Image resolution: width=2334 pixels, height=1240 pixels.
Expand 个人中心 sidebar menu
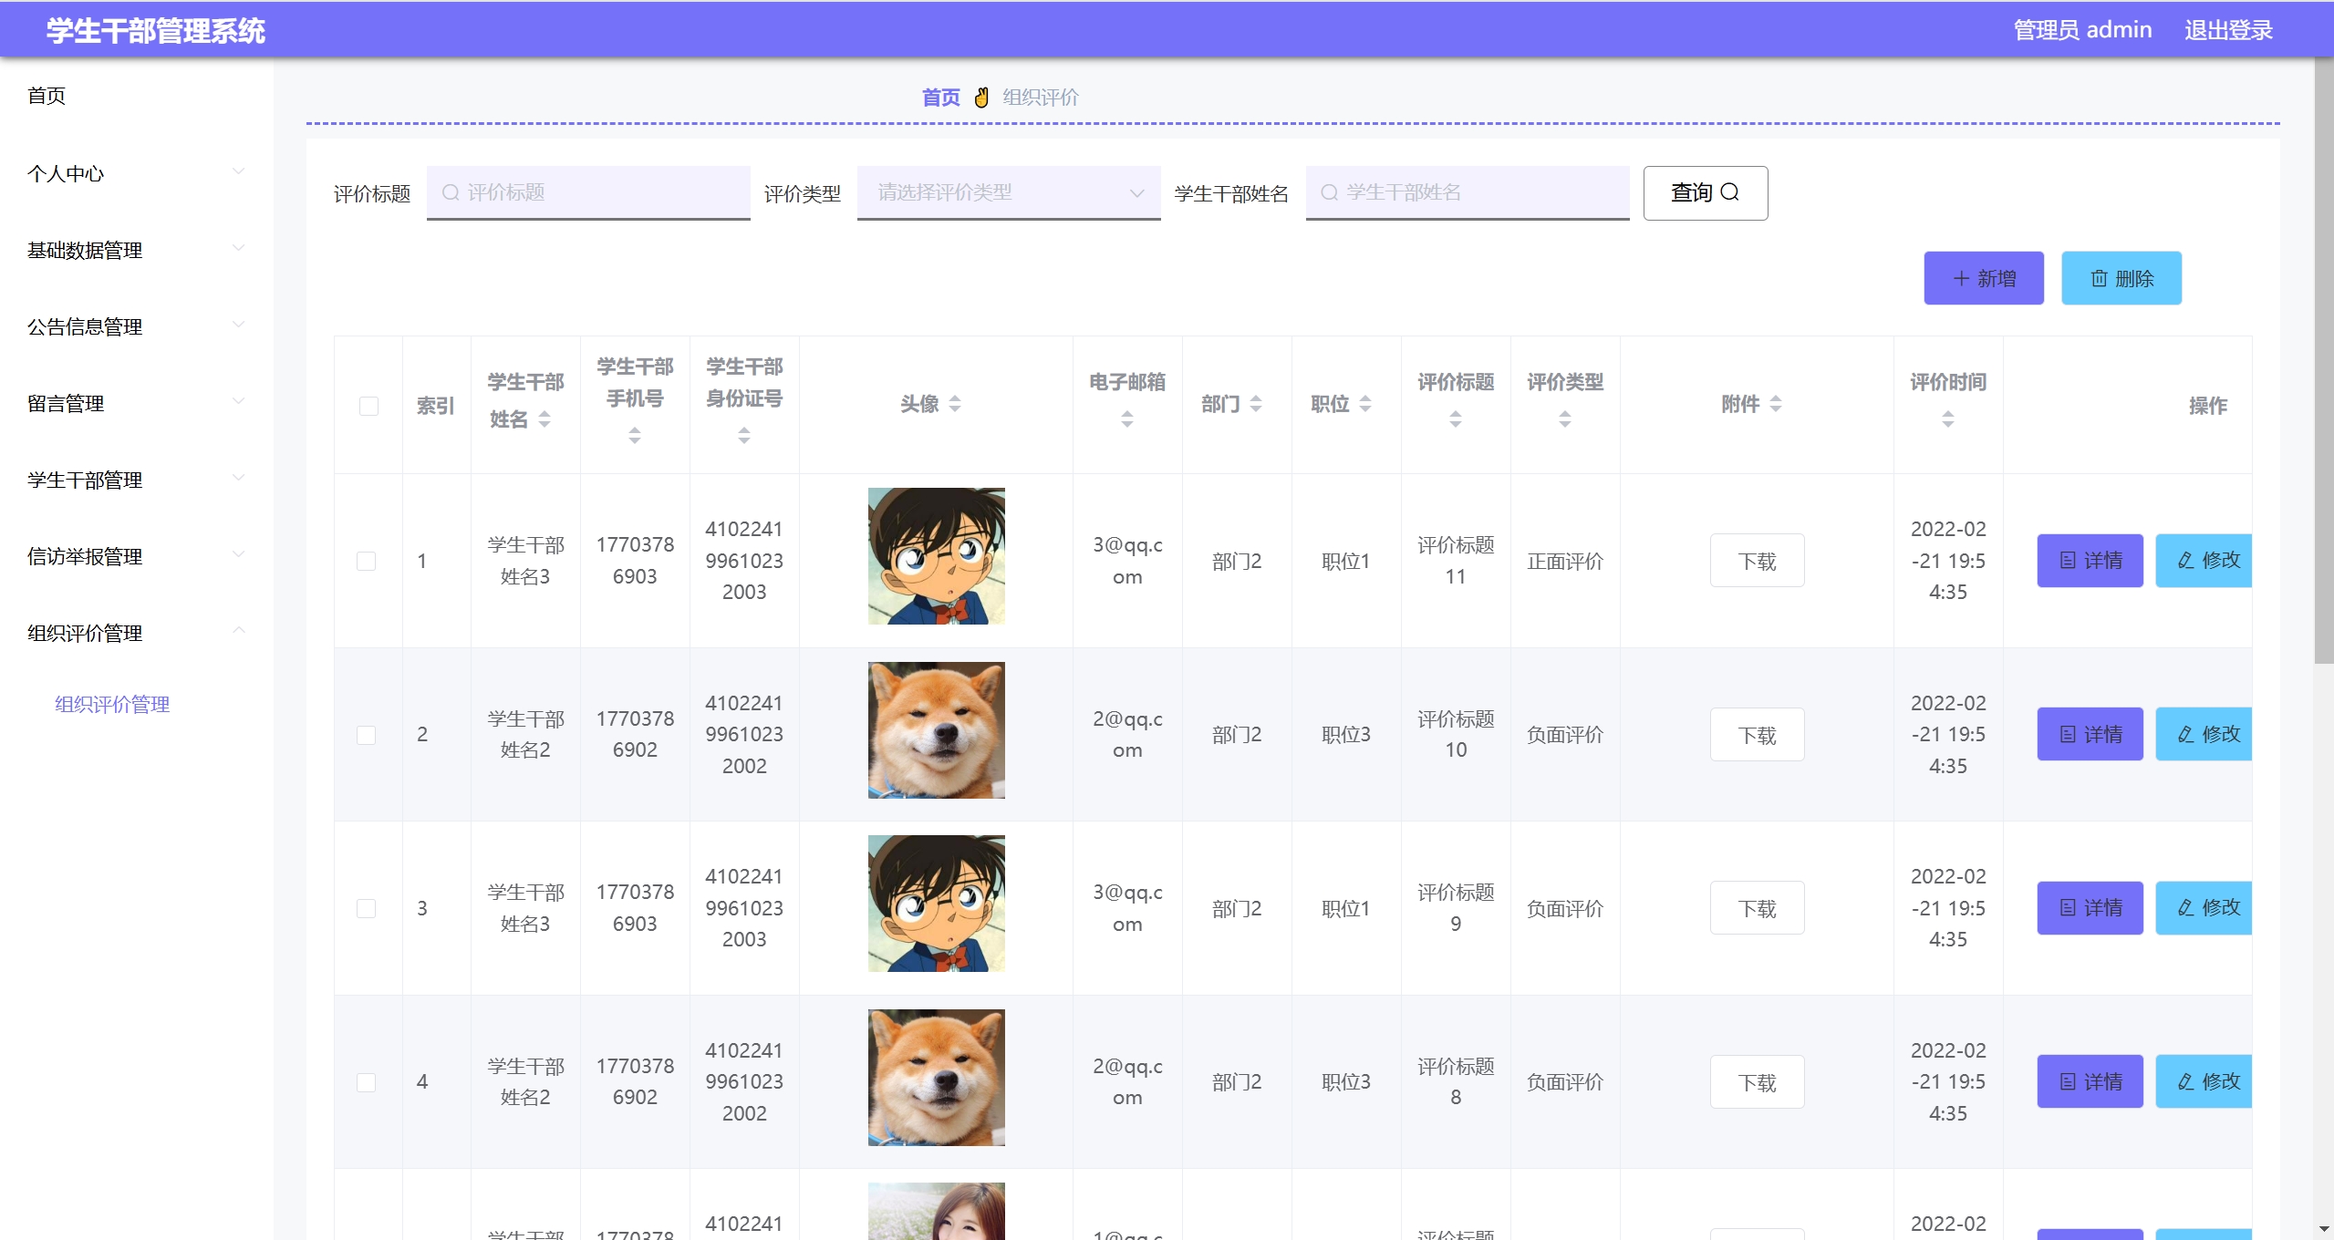click(137, 173)
